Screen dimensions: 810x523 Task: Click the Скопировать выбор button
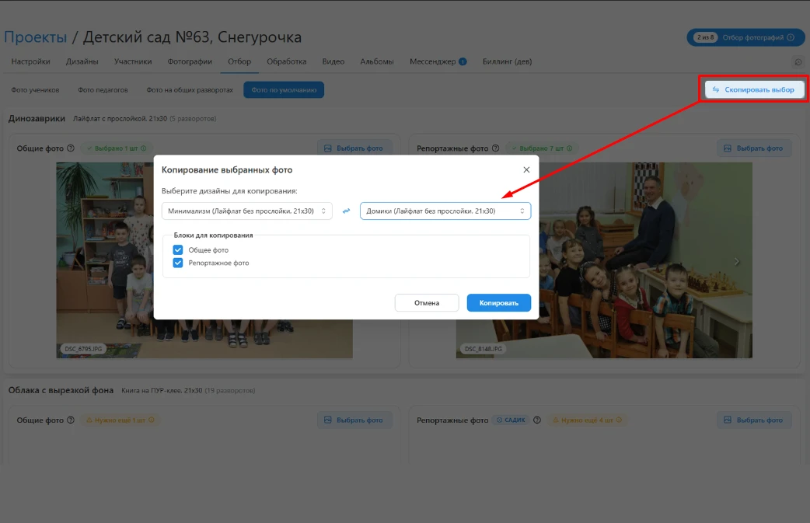pos(754,89)
